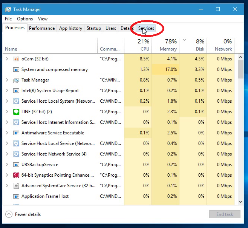Click the 8.5% CPU cell for oCam
Image resolution: width=248 pixels, height=228 pixels.
coord(138,59)
